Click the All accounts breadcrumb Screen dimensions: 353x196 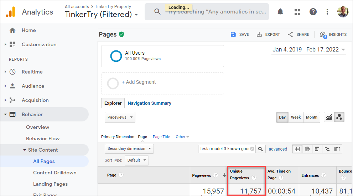click(77, 7)
